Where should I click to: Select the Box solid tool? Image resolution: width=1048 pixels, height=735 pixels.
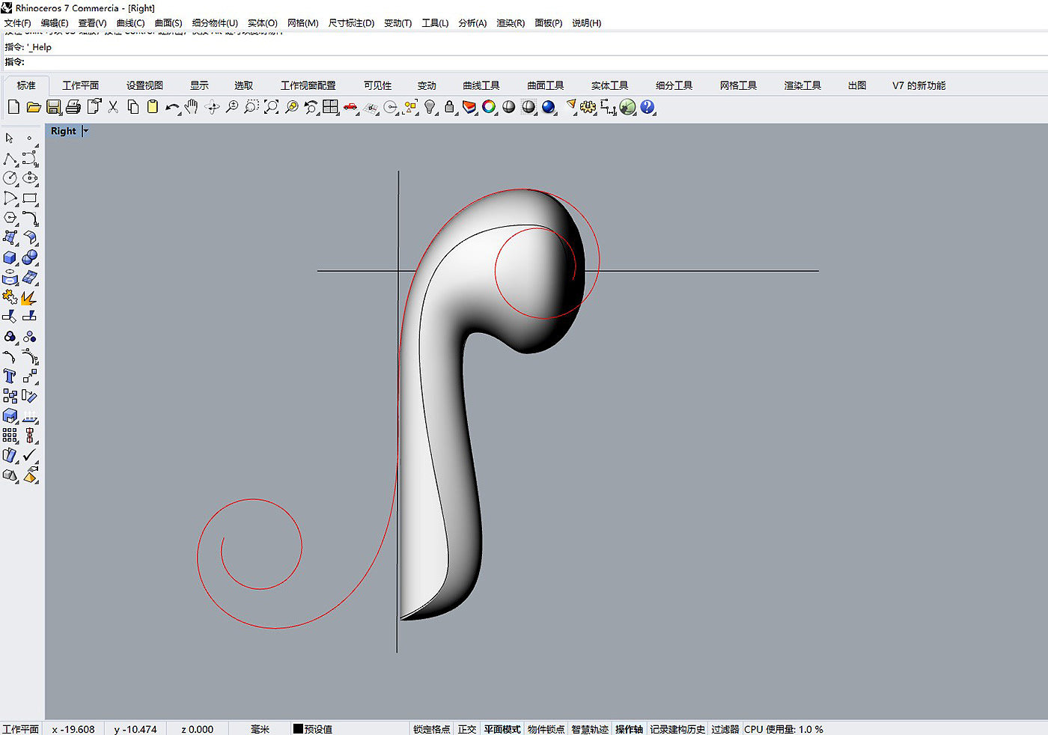[x=10, y=258]
